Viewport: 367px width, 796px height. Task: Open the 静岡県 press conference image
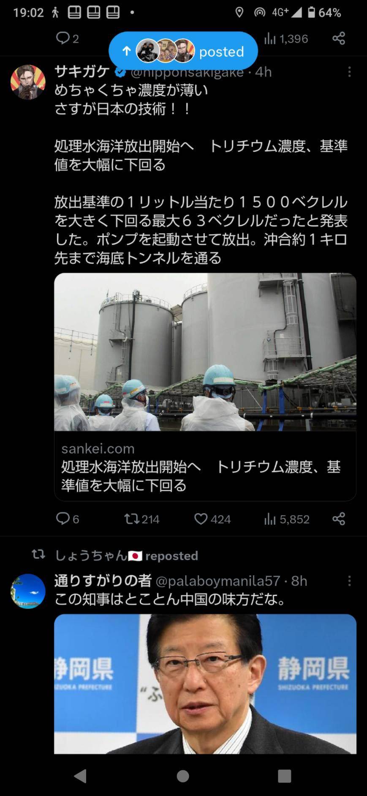[205, 684]
